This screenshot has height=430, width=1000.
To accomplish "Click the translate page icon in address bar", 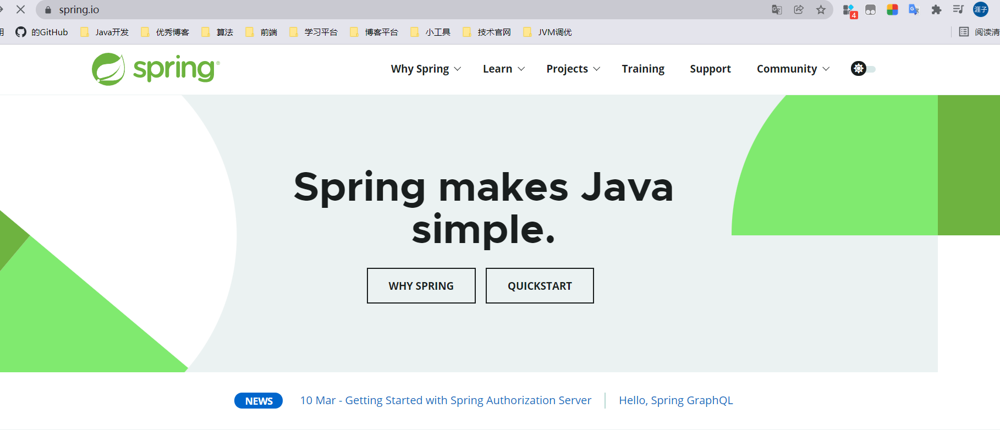I will 777,10.
